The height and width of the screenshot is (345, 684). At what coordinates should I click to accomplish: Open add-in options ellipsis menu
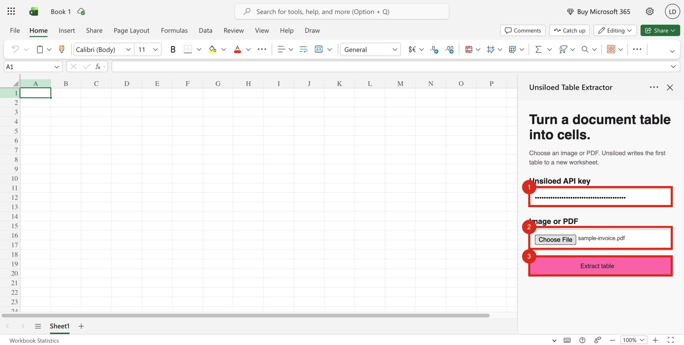coord(654,87)
